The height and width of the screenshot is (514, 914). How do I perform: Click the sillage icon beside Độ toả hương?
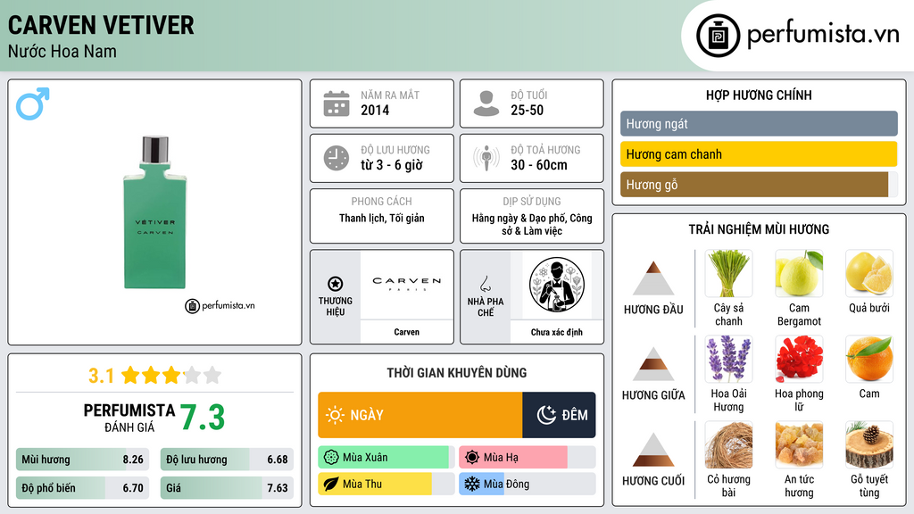(486, 158)
